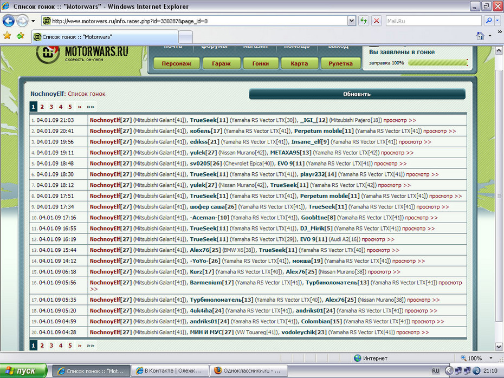The image size is (504, 378).
Task: Refresh the page with the green arrows icon
Action: click(364, 21)
